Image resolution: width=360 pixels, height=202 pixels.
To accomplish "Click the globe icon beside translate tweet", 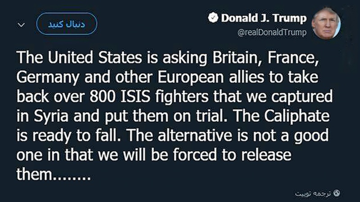I will tap(337, 193).
